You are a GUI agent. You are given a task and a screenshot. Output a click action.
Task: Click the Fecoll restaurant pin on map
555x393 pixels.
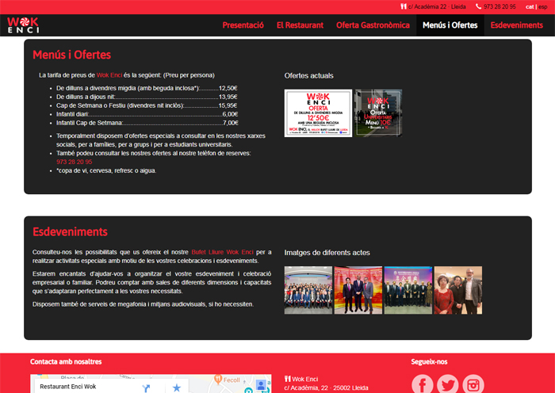(x=218, y=380)
